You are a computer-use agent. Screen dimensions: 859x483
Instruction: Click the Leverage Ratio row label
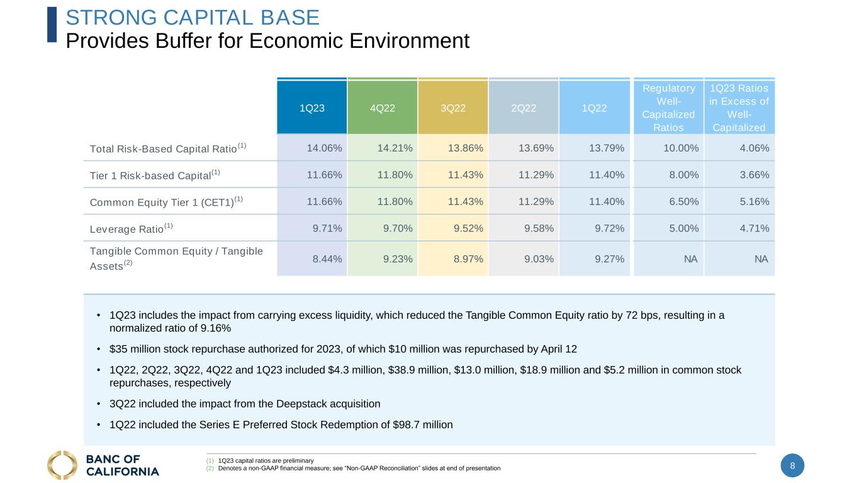(132, 228)
